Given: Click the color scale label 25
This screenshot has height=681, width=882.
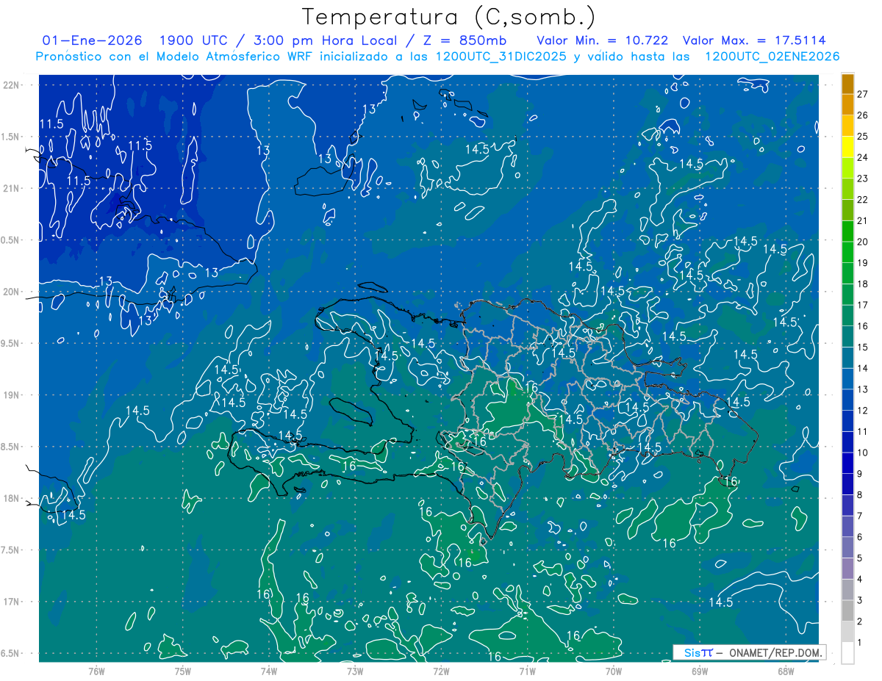Looking at the screenshot, I should (862, 136).
